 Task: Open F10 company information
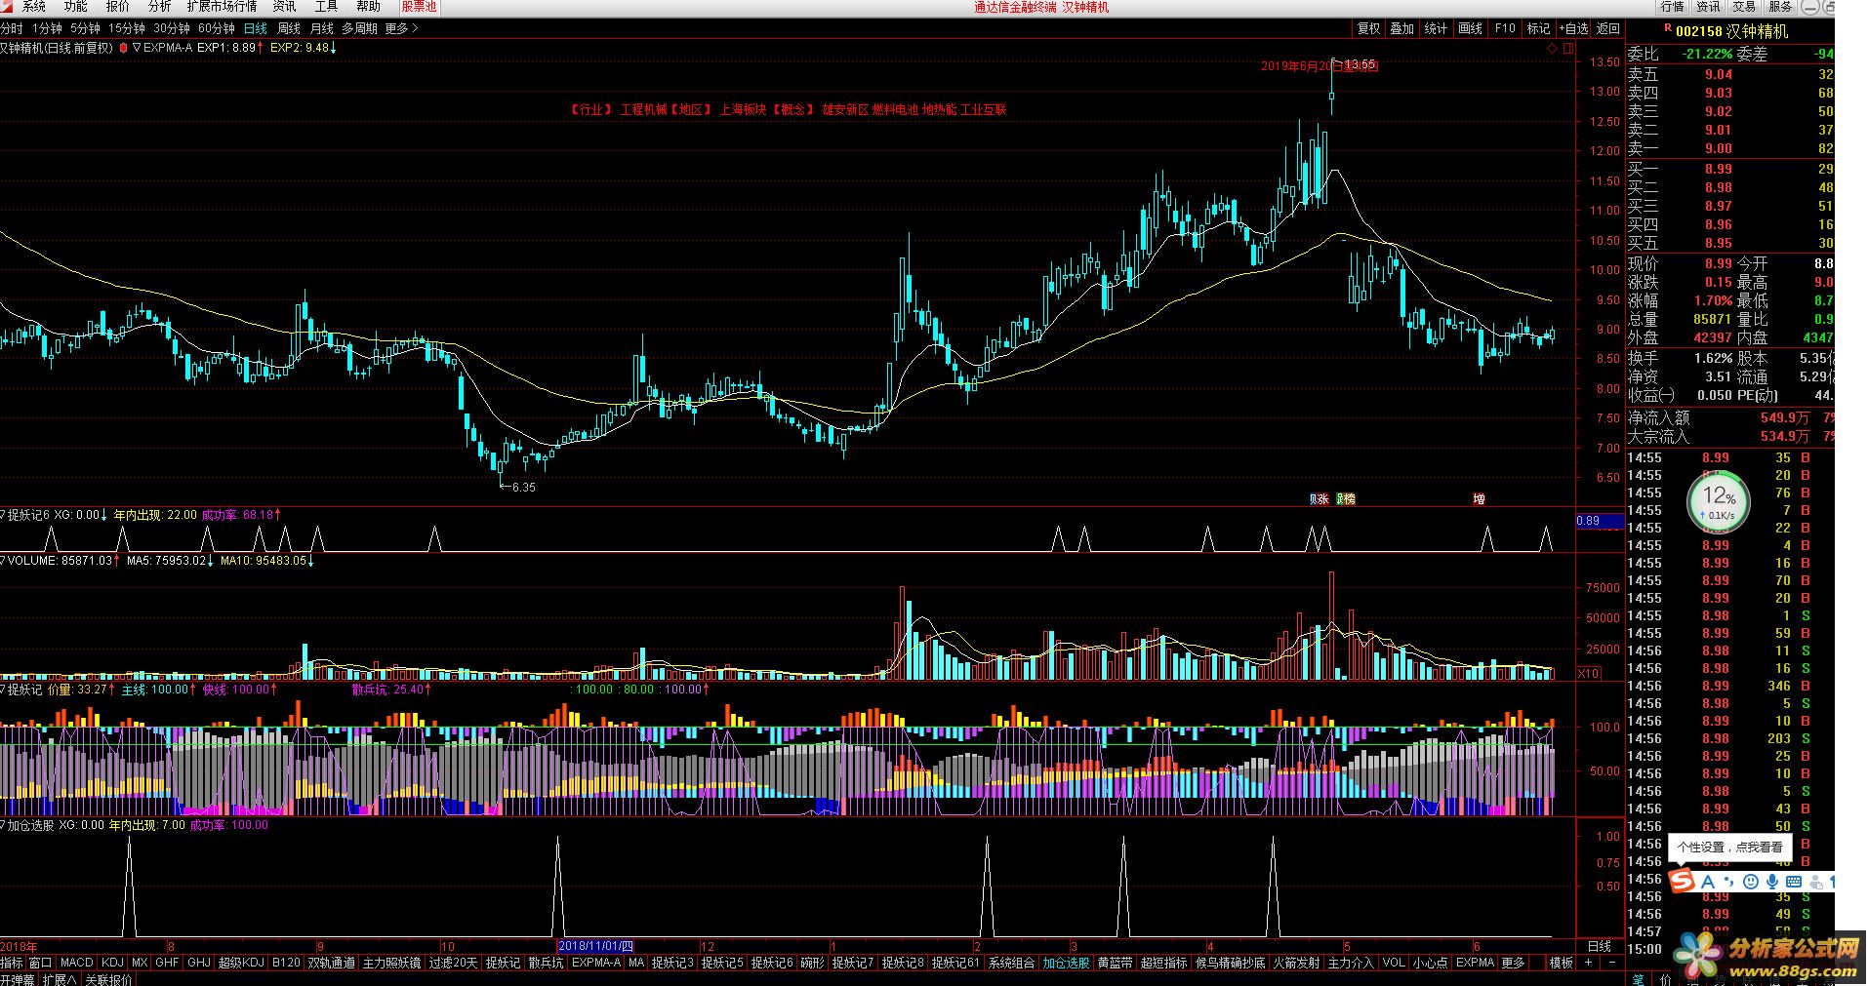(1505, 28)
